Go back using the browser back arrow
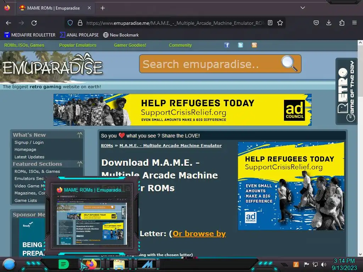 [x=9, y=23]
